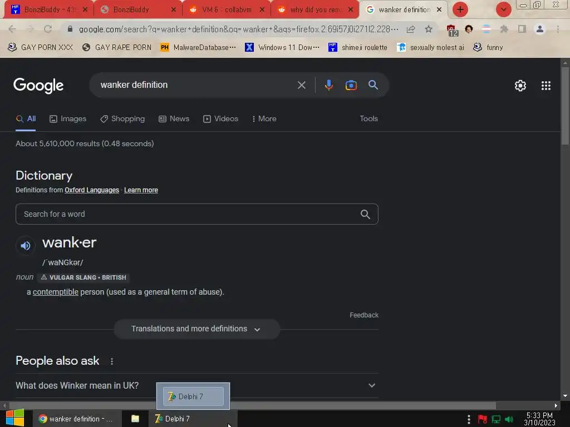Open Chrome three-dot menu
This screenshot has width=570, height=427.
click(558, 29)
